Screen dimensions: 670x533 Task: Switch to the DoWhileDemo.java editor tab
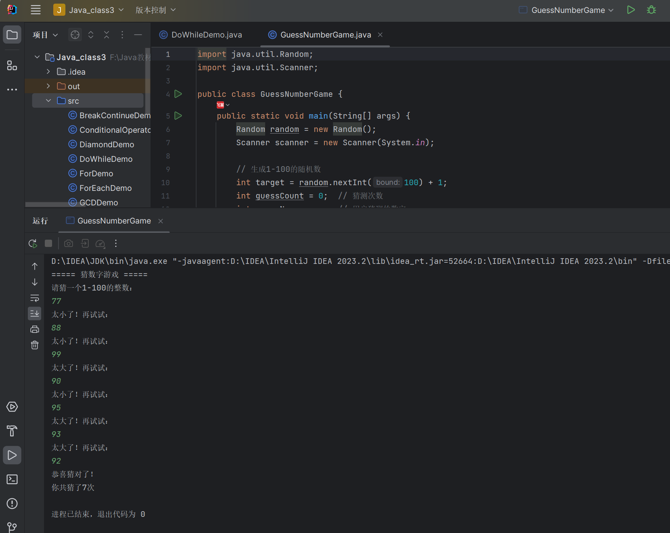click(x=206, y=35)
